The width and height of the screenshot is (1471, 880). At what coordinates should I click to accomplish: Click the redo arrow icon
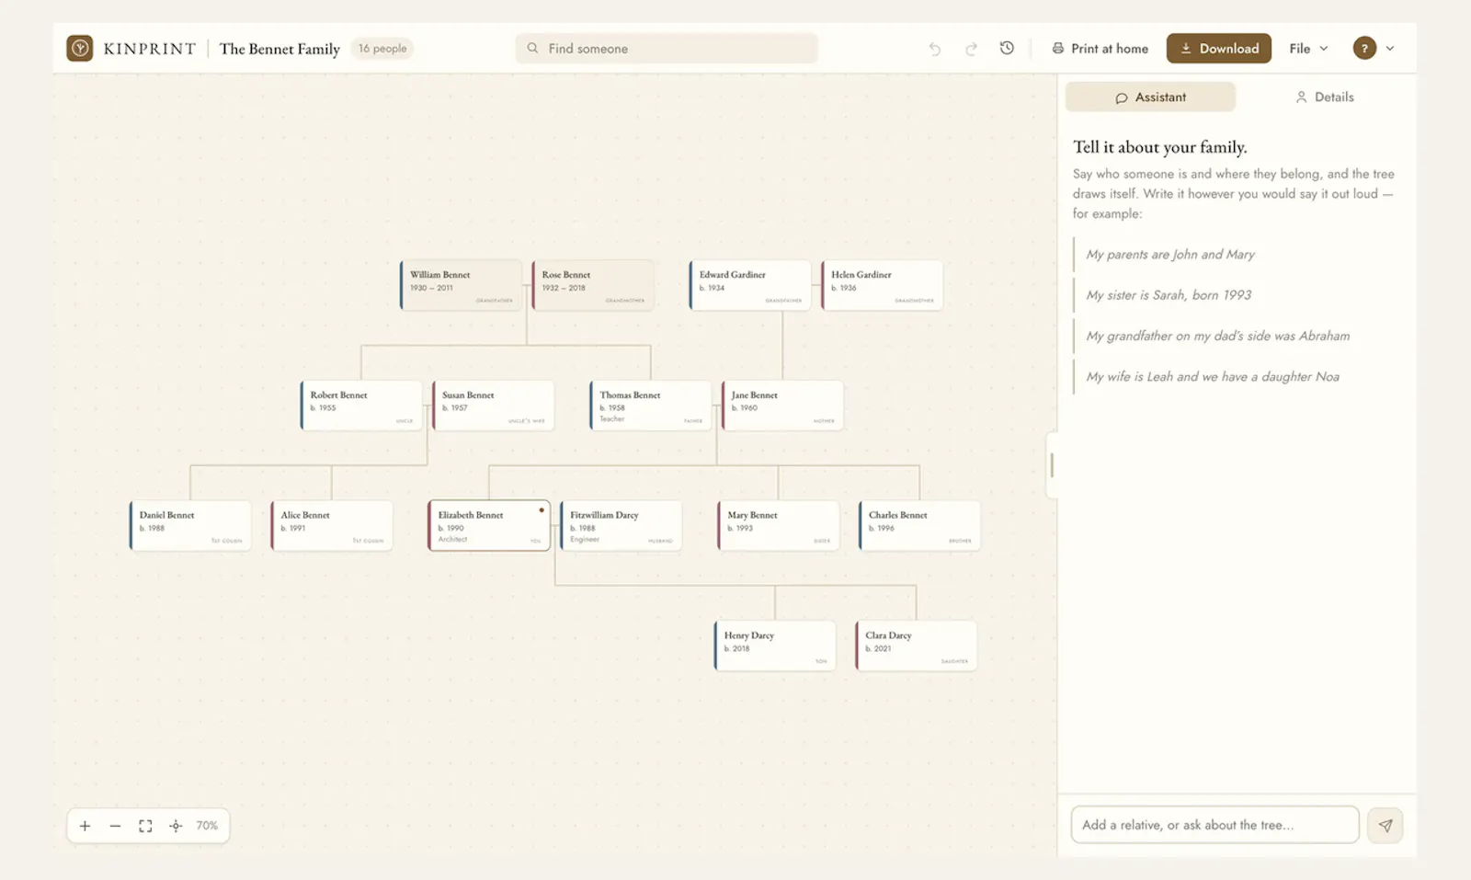pos(971,49)
